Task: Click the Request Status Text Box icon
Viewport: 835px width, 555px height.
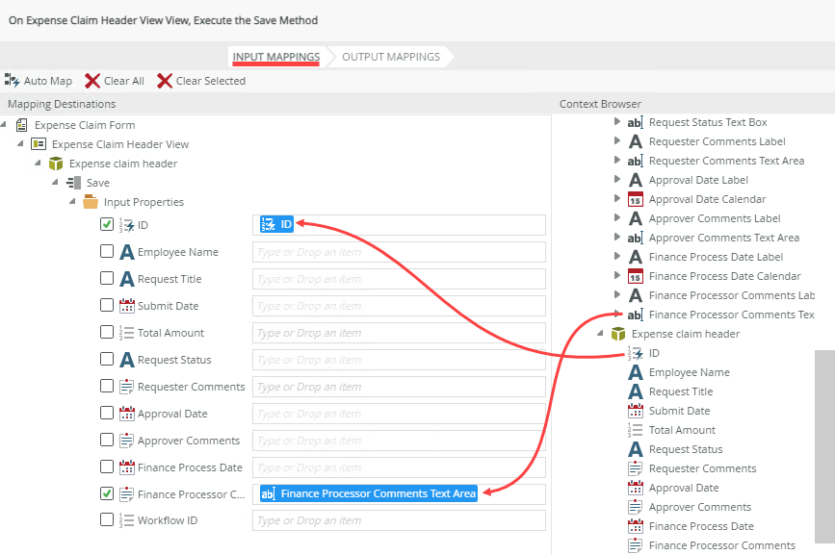Action: pyautogui.click(x=635, y=122)
